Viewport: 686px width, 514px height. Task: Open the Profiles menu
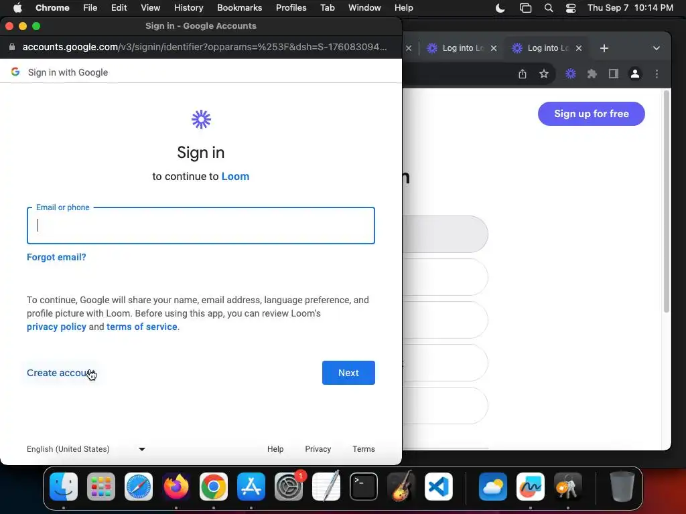291,8
